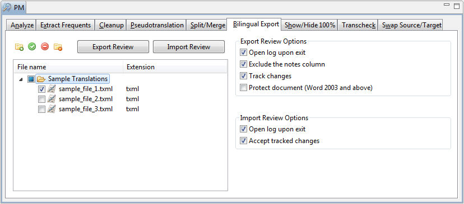
Task: Click the Import Review button
Action: click(189, 47)
